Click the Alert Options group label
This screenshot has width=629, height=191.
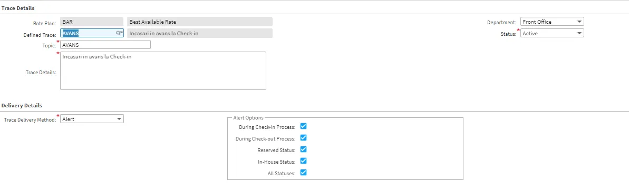(x=248, y=118)
